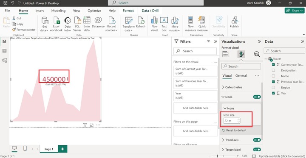Viewport: 306px width, 158px height.
Task: Click the Publish icon
Action: (234, 22)
